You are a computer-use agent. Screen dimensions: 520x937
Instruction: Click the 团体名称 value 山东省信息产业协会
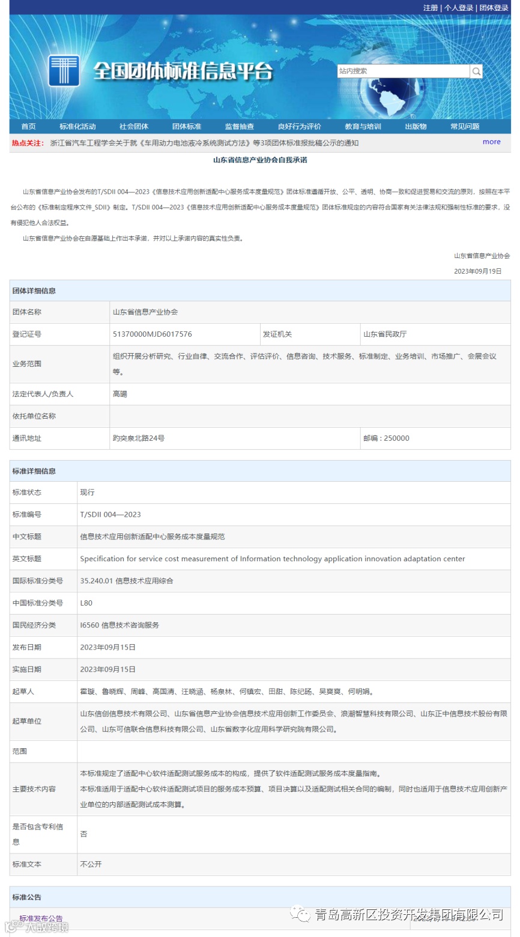pyautogui.click(x=145, y=312)
